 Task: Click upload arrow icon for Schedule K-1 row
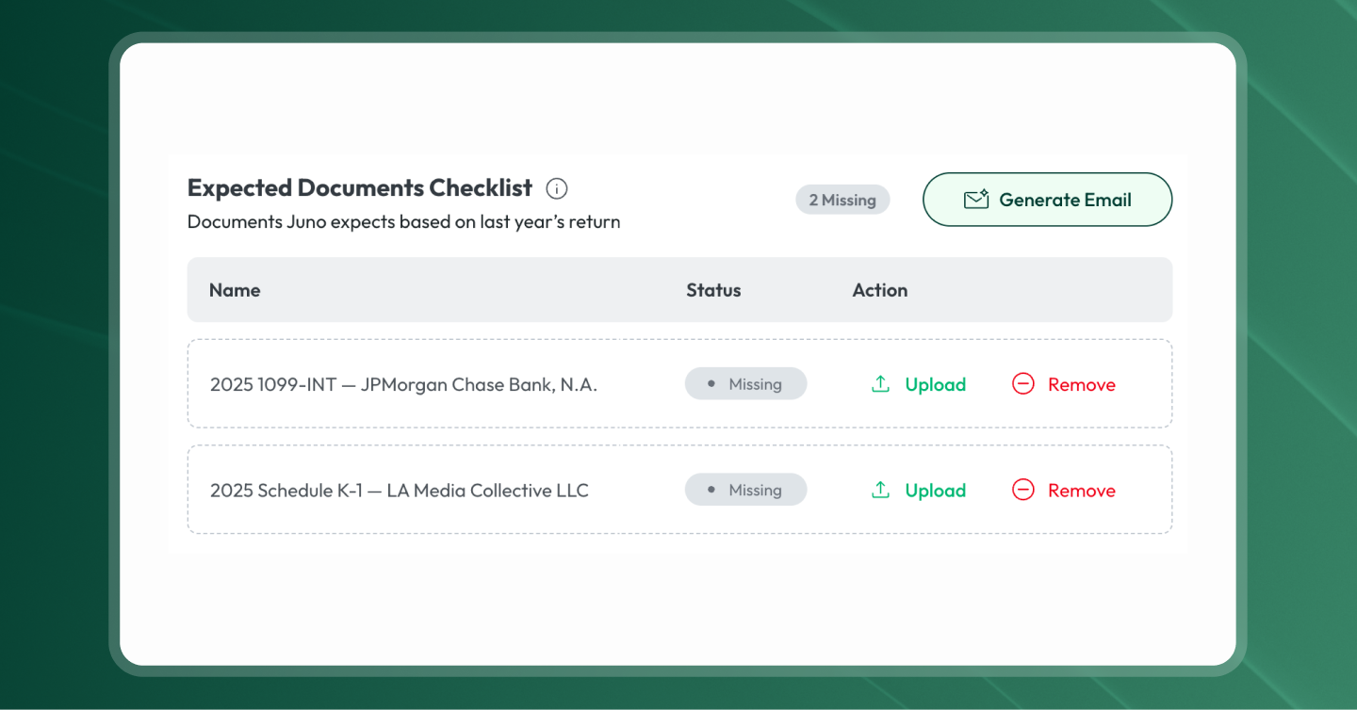880,490
